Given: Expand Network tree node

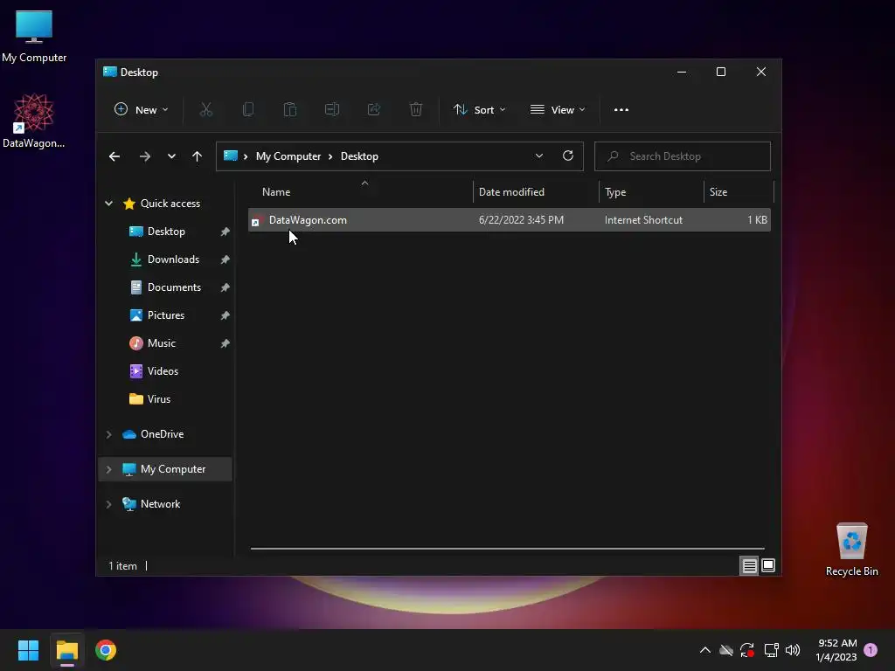Looking at the screenshot, I should 108,504.
